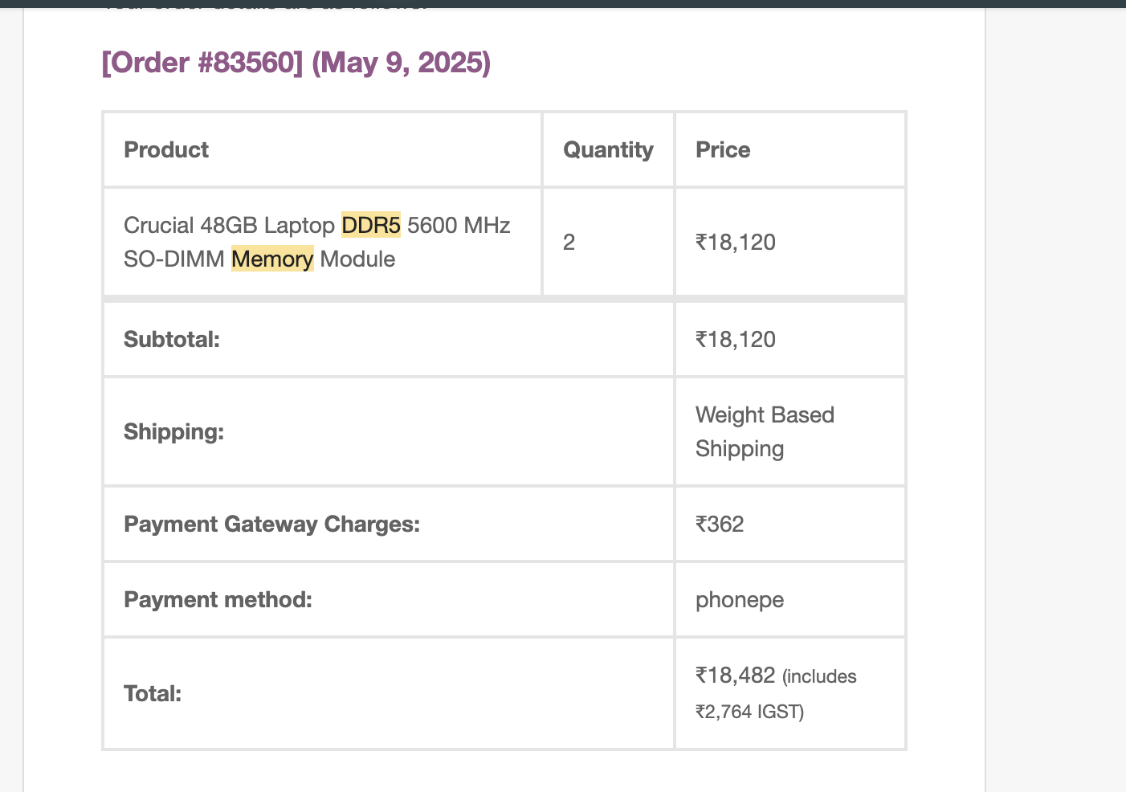Click the phonepe payment method value
The image size is (1126, 792).
[x=740, y=600]
